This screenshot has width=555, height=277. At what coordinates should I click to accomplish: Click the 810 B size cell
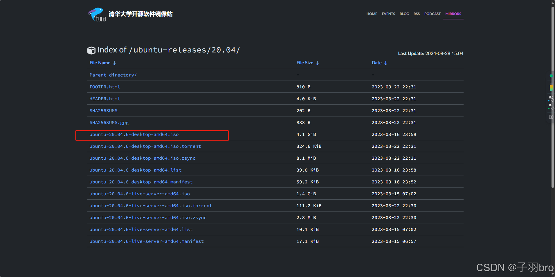[303, 87]
